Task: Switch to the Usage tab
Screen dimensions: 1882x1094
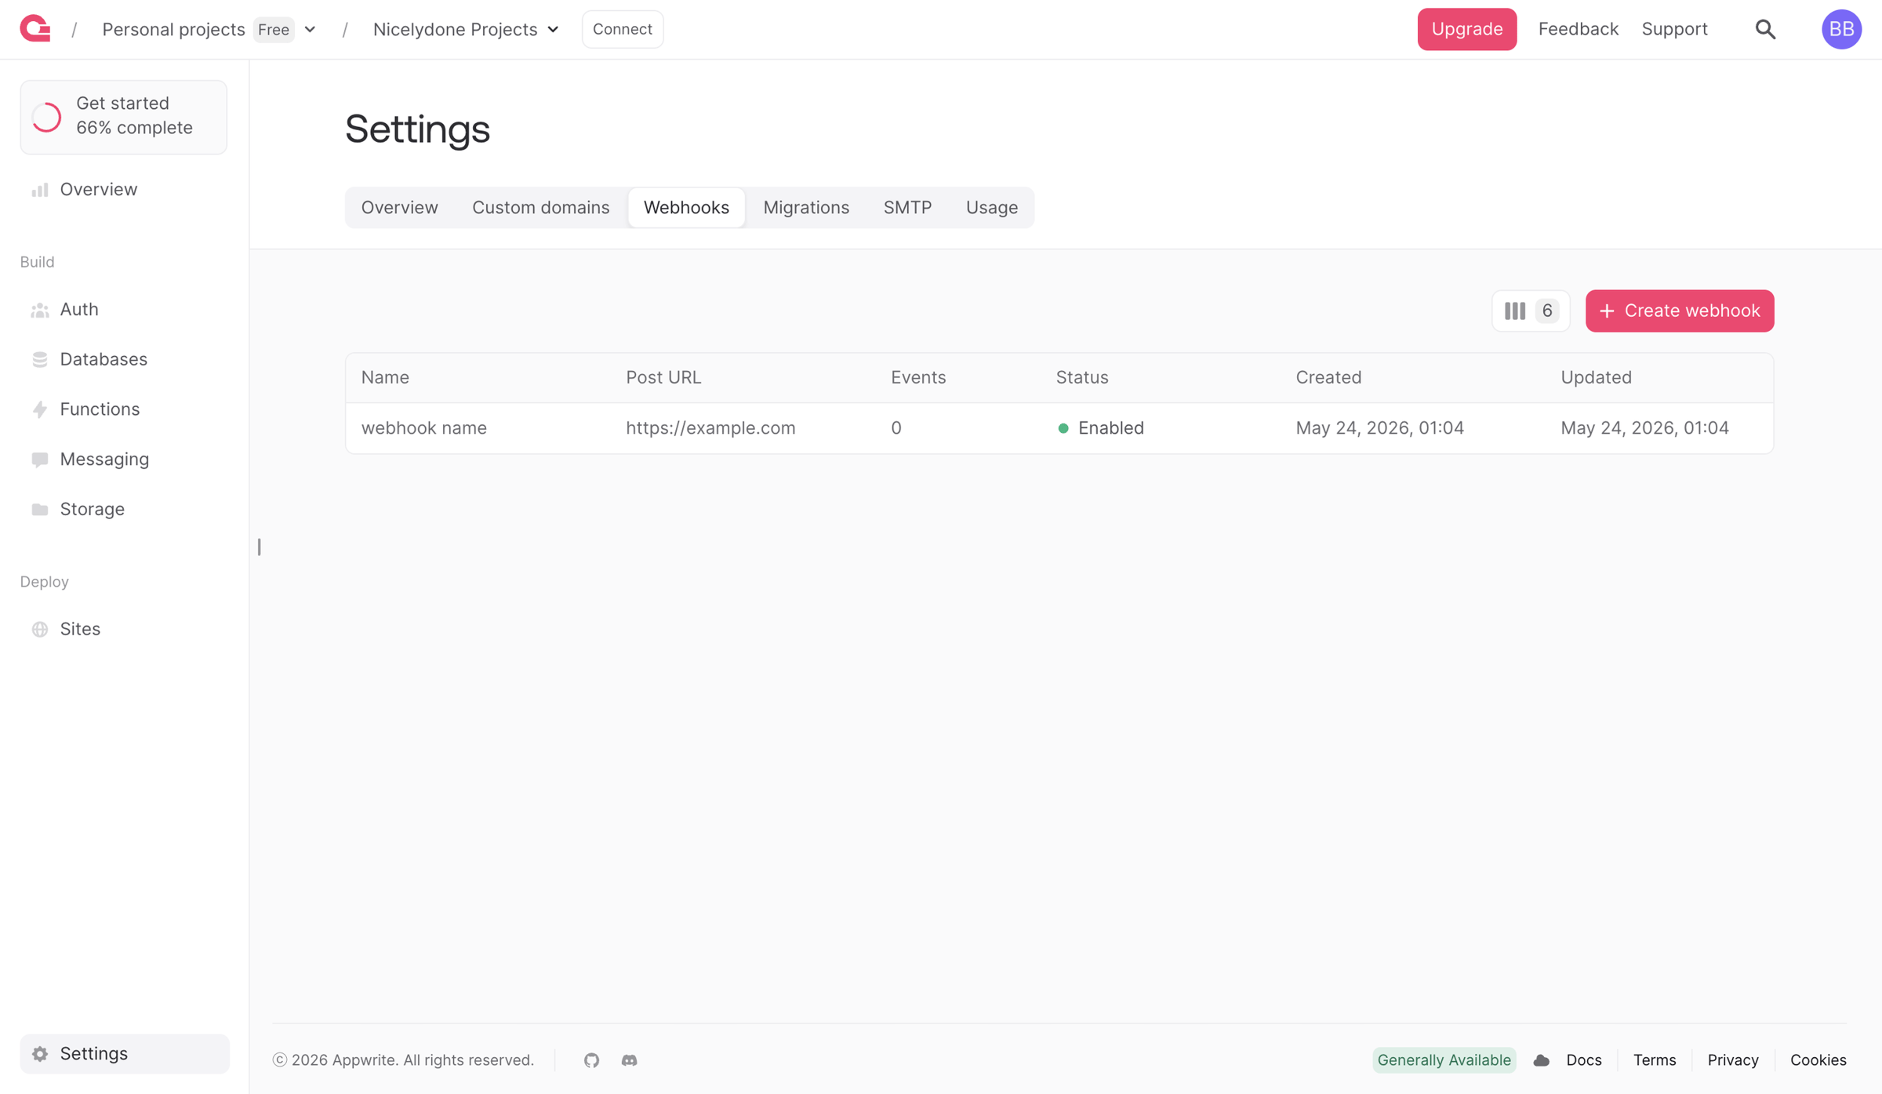Action: click(x=992, y=207)
